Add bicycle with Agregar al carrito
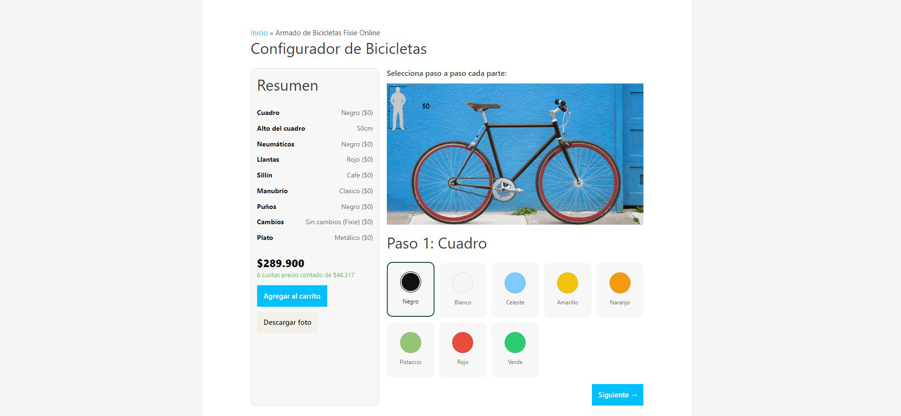The width and height of the screenshot is (901, 416). tap(292, 296)
